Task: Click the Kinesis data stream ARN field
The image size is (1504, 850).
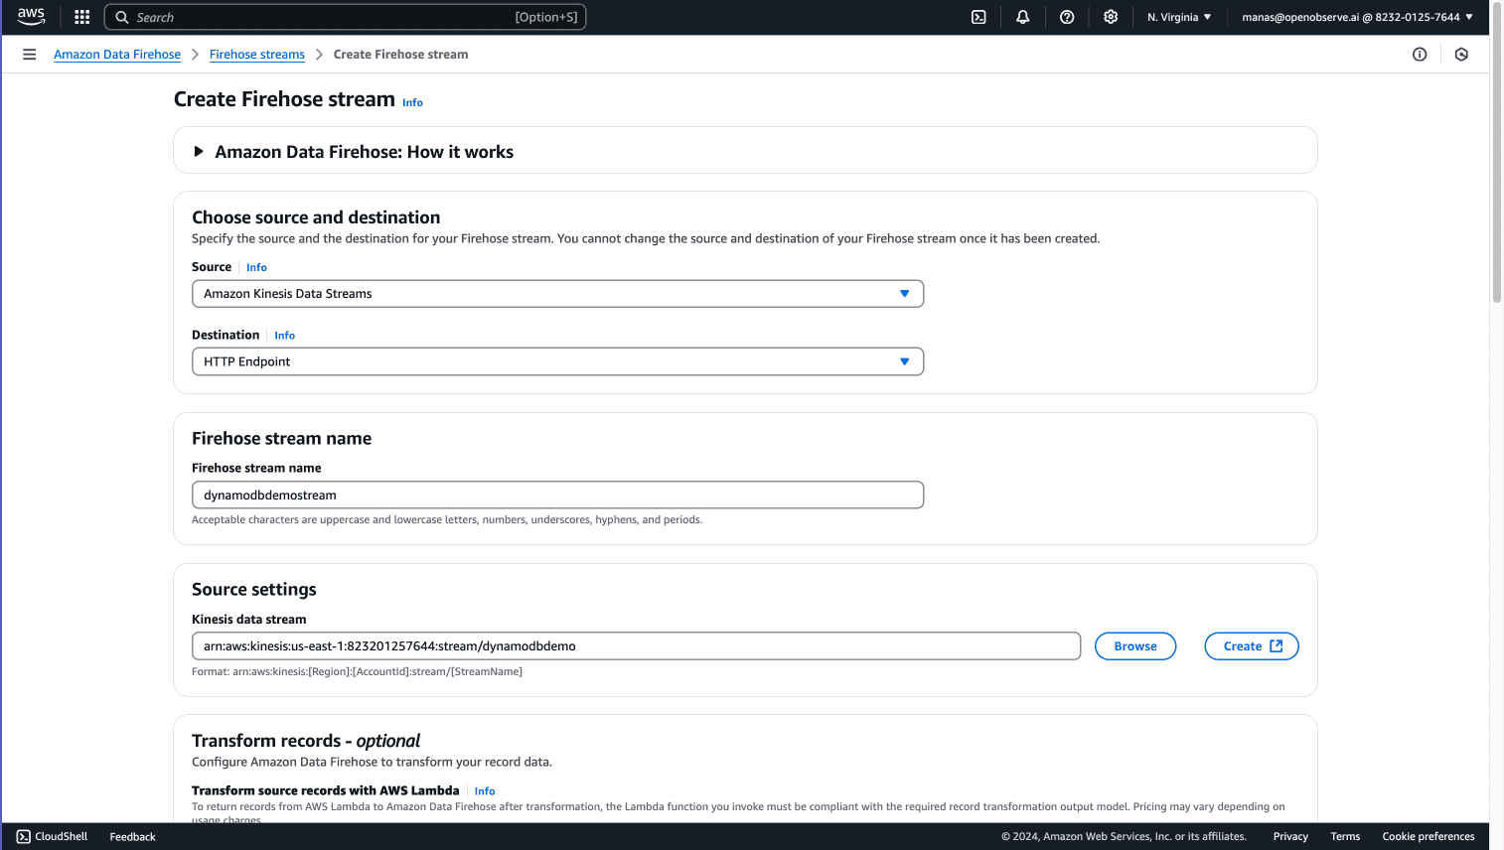Action: click(636, 646)
